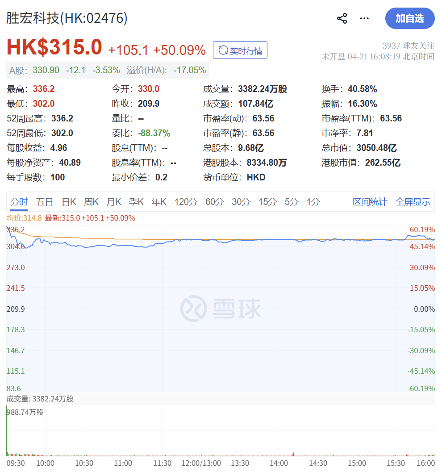
Task: Switch to the 月K chart tab
Action: [x=114, y=202]
